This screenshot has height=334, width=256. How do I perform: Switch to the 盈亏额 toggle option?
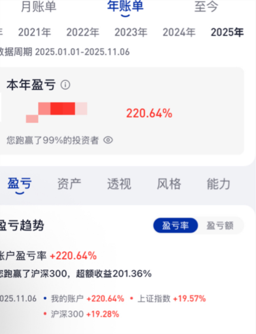click(220, 226)
